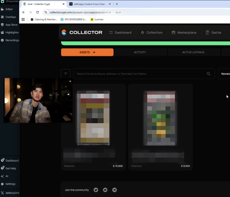The image size is (230, 197).
Task: Open Cleaning & Mainten... bookmark
Action: [x=44, y=20]
